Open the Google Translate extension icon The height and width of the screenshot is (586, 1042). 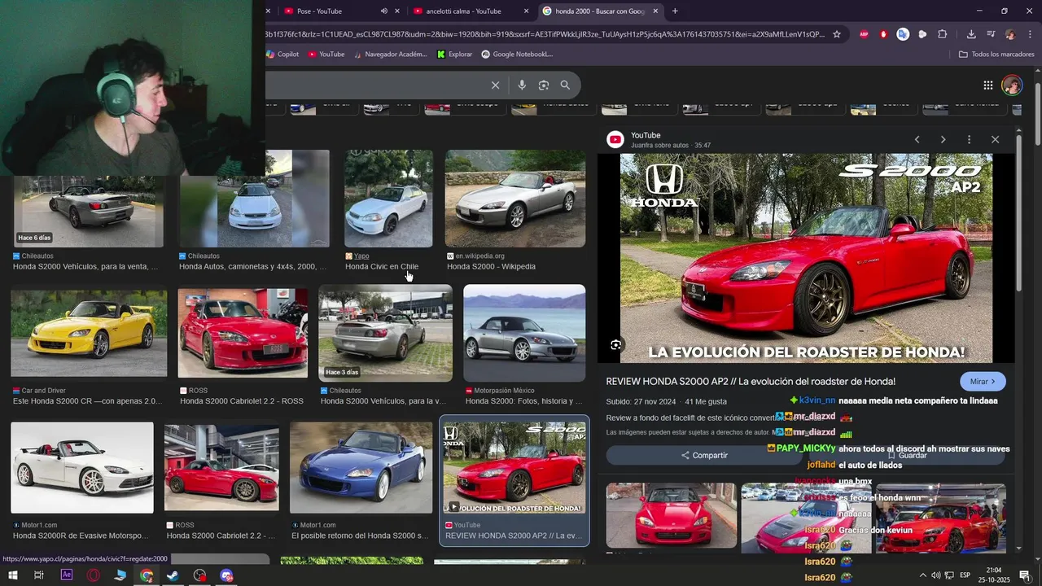click(x=903, y=34)
